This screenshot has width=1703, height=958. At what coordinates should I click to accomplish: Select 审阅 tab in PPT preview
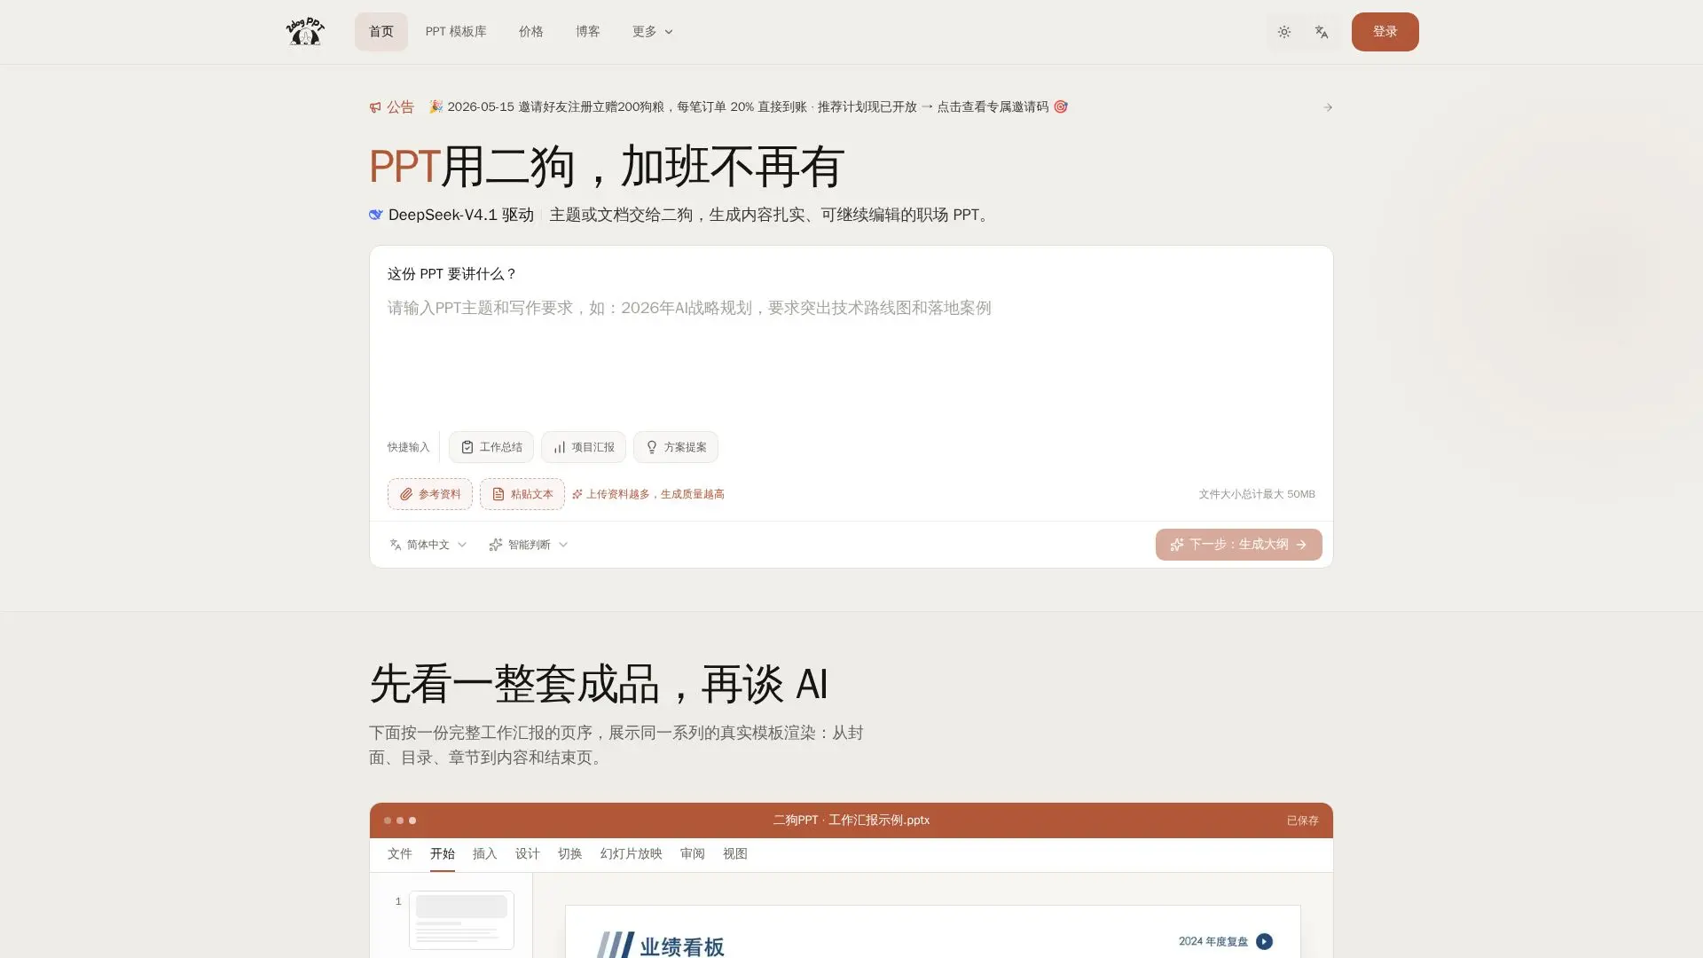(692, 853)
